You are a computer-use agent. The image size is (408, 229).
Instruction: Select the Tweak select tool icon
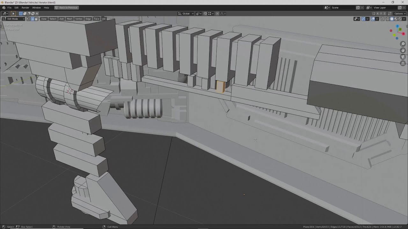[13, 13]
